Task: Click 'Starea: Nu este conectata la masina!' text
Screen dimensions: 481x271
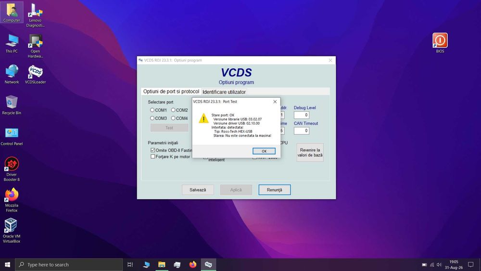Action: pyautogui.click(x=242, y=135)
